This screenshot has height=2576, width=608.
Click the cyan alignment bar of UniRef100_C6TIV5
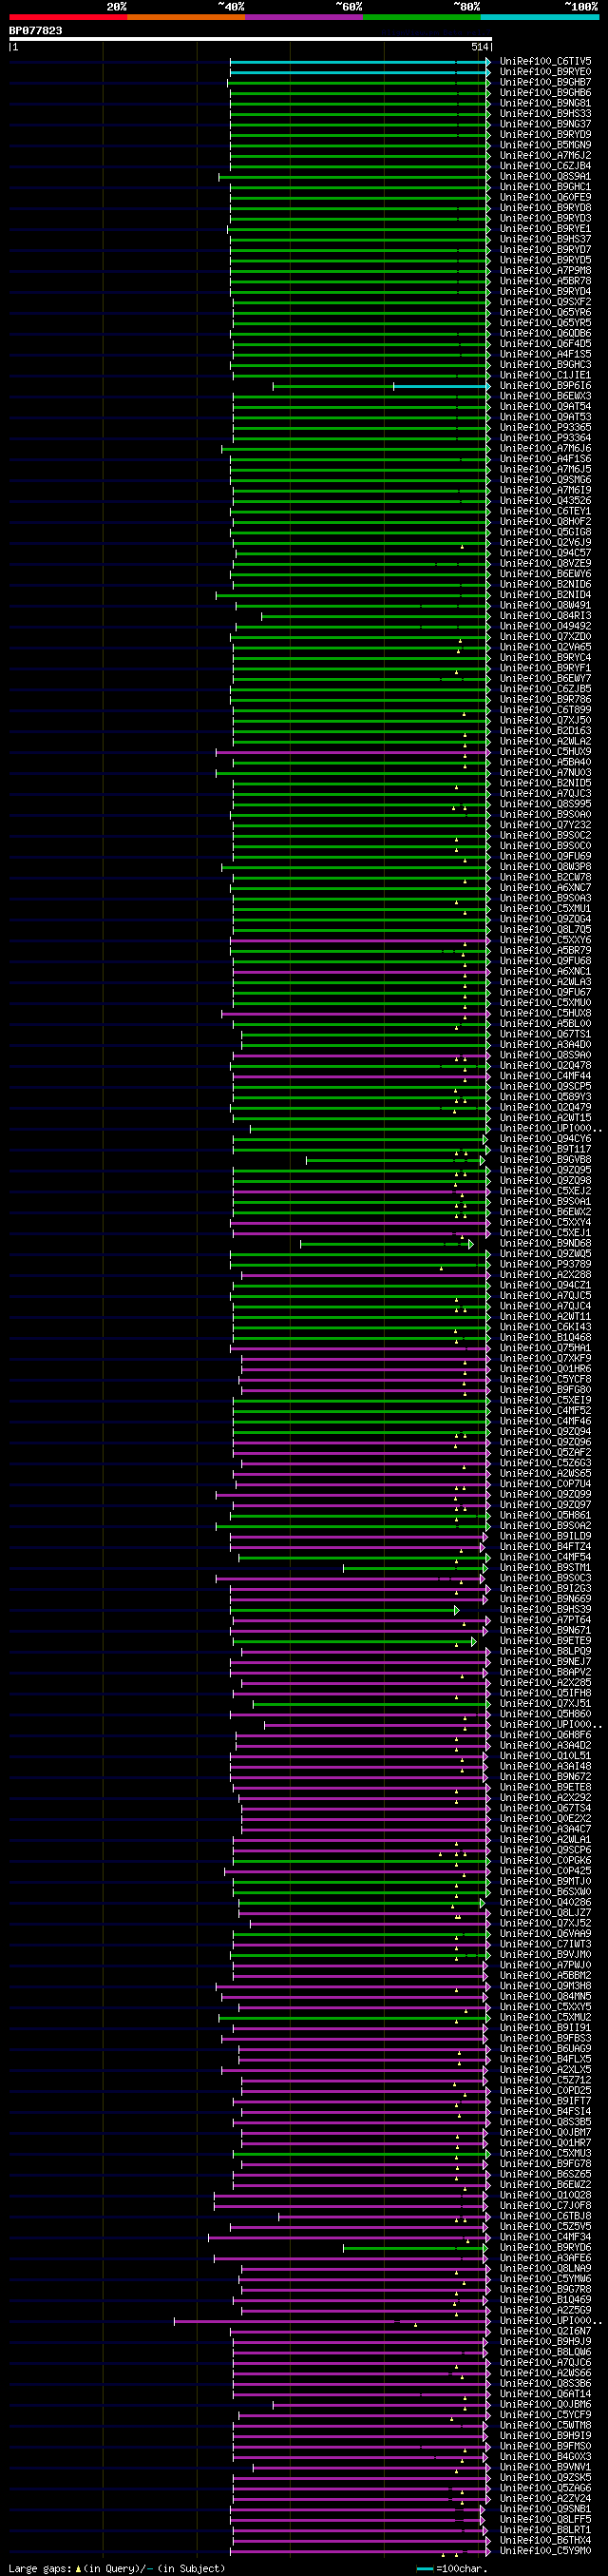[359, 62]
